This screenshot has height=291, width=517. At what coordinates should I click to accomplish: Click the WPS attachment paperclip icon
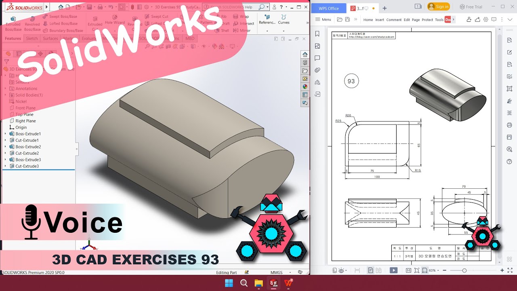[x=317, y=70]
